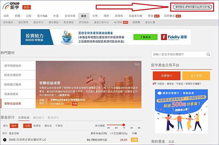219x145 pixels.
Task: Select the 境內 fund filter
Action: tap(5, 126)
